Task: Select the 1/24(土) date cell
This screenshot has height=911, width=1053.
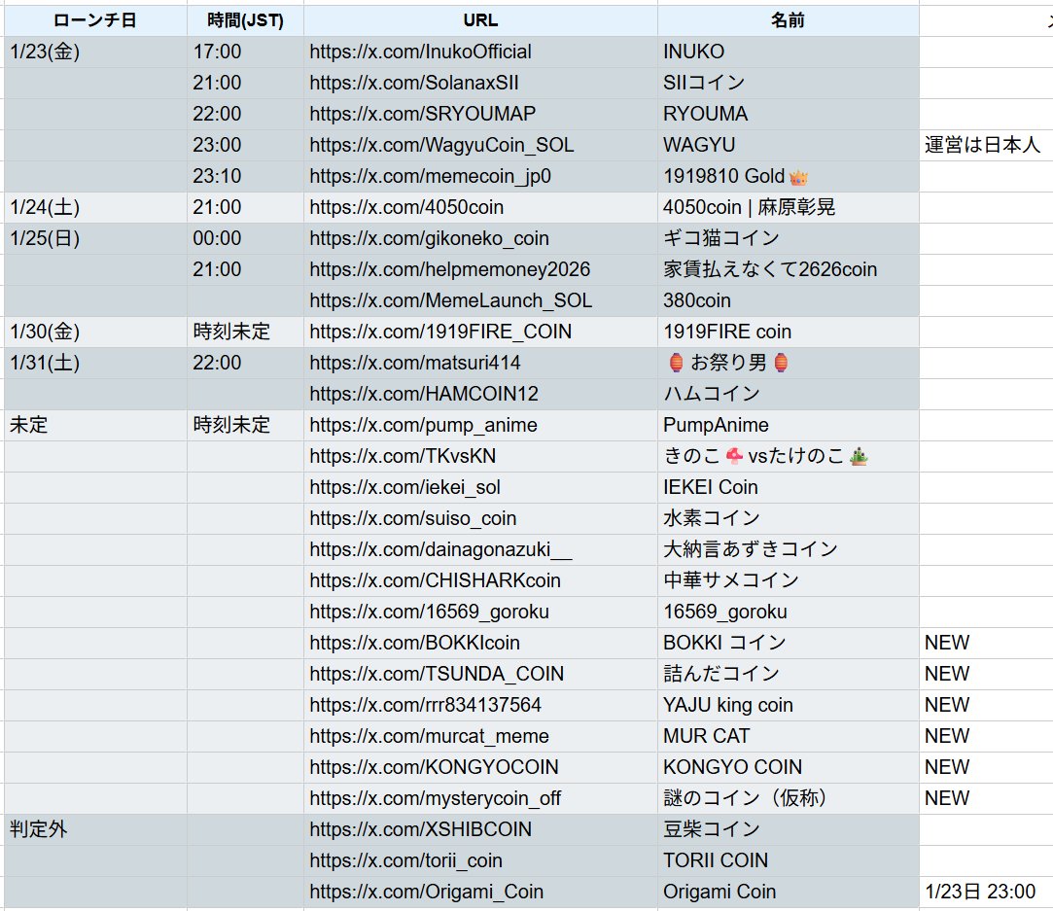Action: point(95,207)
